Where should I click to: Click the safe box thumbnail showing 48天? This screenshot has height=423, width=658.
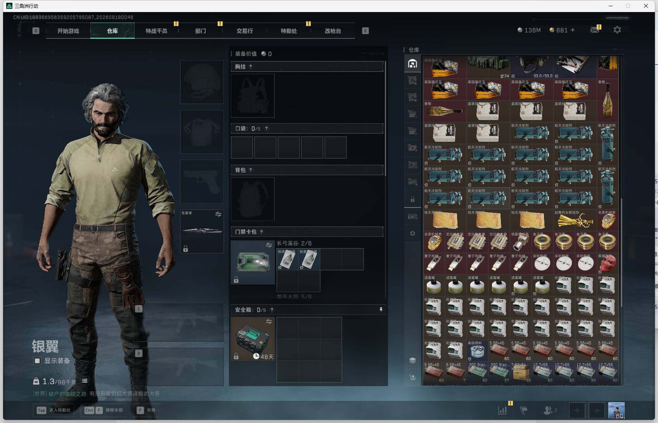(253, 339)
